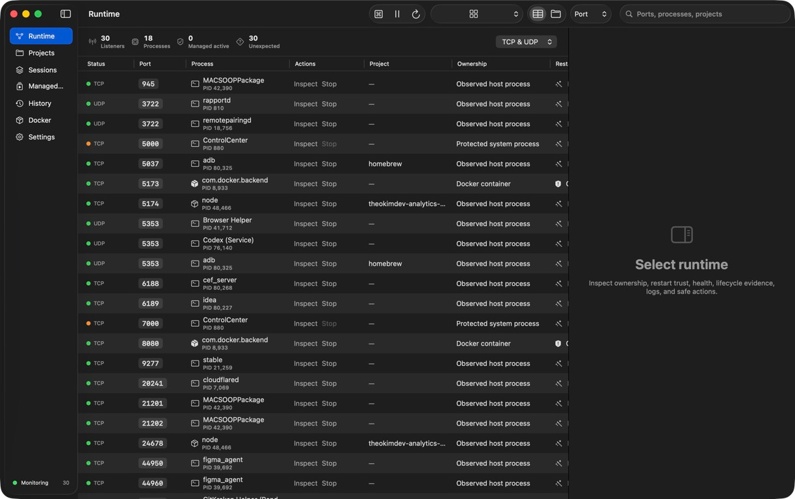Image resolution: width=795 pixels, height=499 pixels.
Task: Click Protected system process on port 7000 row
Action: 497,324
